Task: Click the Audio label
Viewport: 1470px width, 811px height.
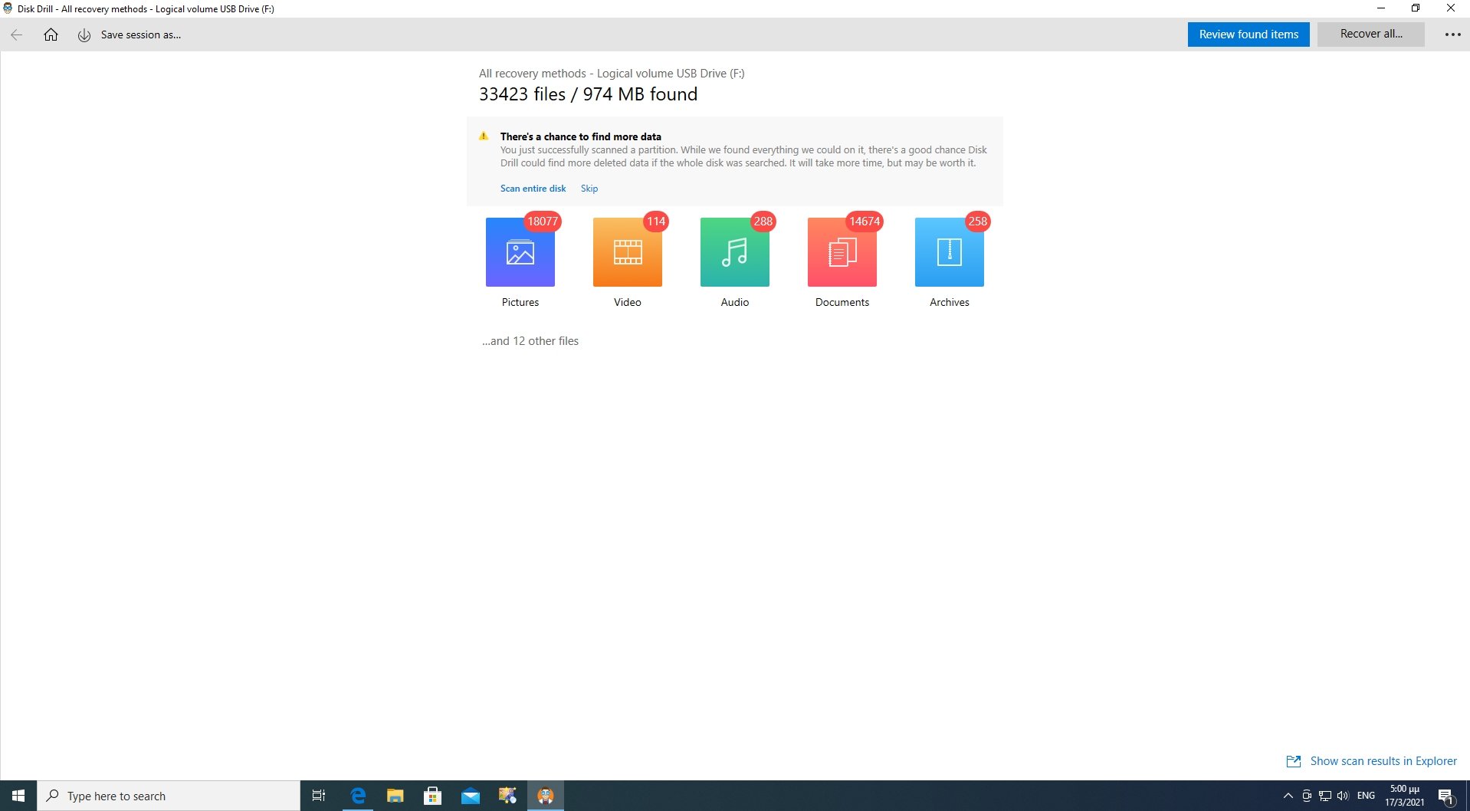Action: [x=735, y=302]
